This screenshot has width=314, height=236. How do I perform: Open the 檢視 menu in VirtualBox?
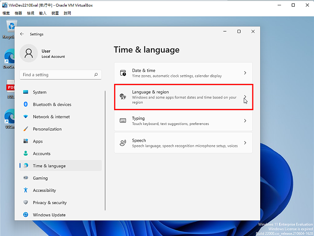point(31,13)
